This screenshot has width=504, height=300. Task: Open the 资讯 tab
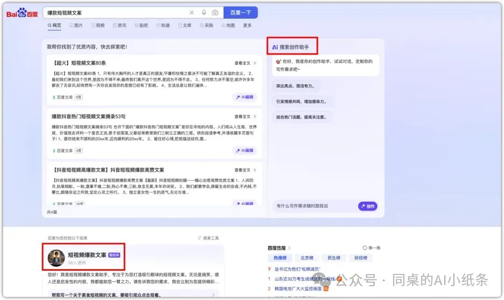pos(119,25)
